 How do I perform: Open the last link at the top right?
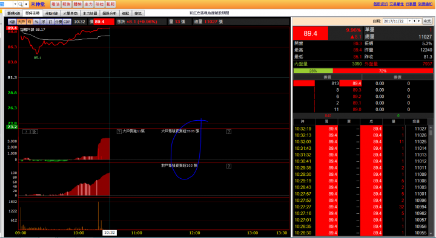(425, 4)
